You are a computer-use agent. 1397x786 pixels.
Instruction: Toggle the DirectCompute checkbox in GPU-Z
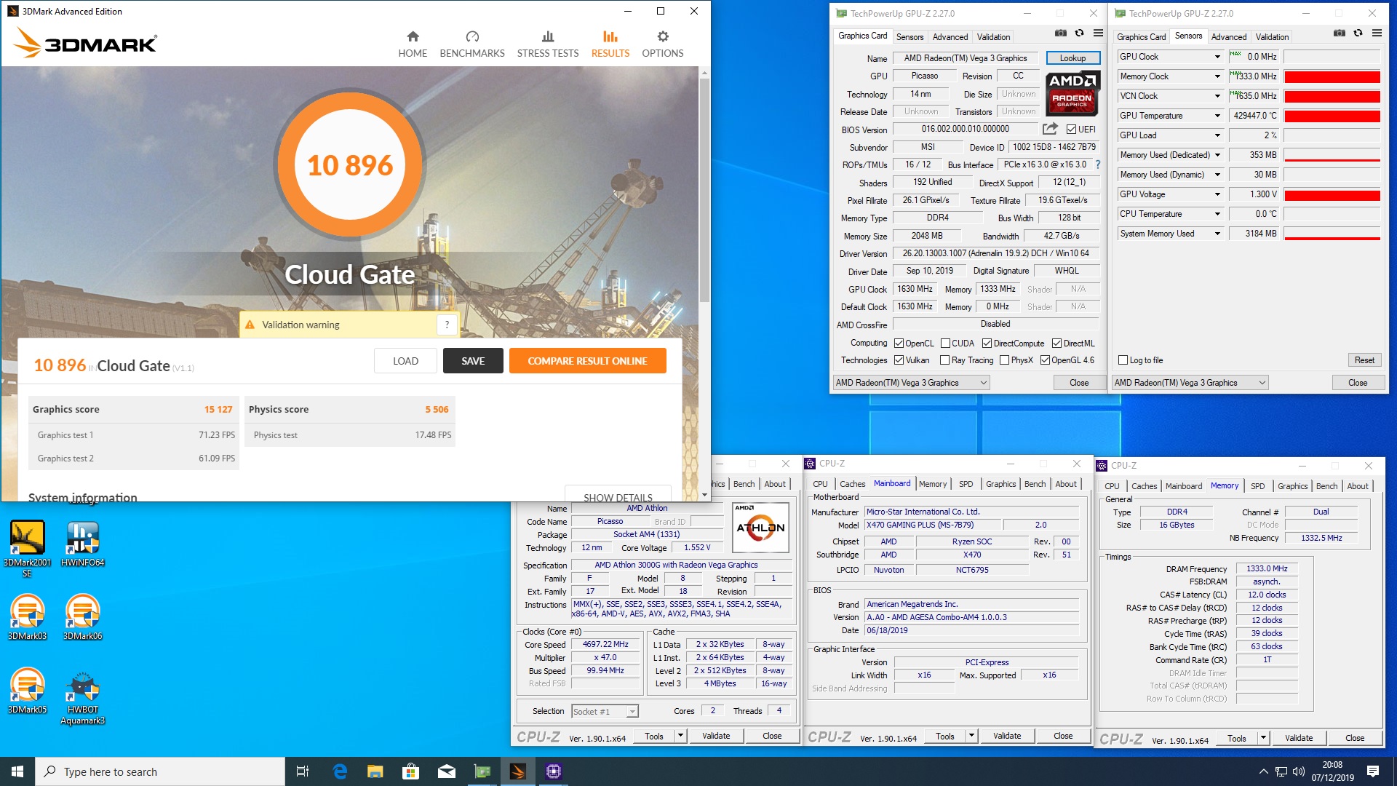pos(987,344)
